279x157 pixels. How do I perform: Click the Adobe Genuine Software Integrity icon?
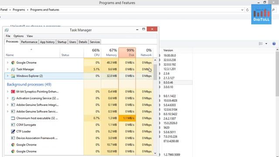coord(13,105)
